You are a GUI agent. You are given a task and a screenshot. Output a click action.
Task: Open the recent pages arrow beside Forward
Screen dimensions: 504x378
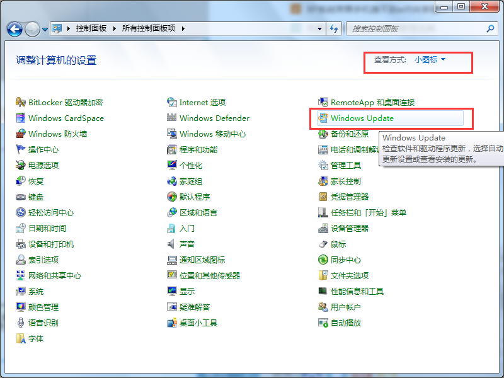pos(45,29)
